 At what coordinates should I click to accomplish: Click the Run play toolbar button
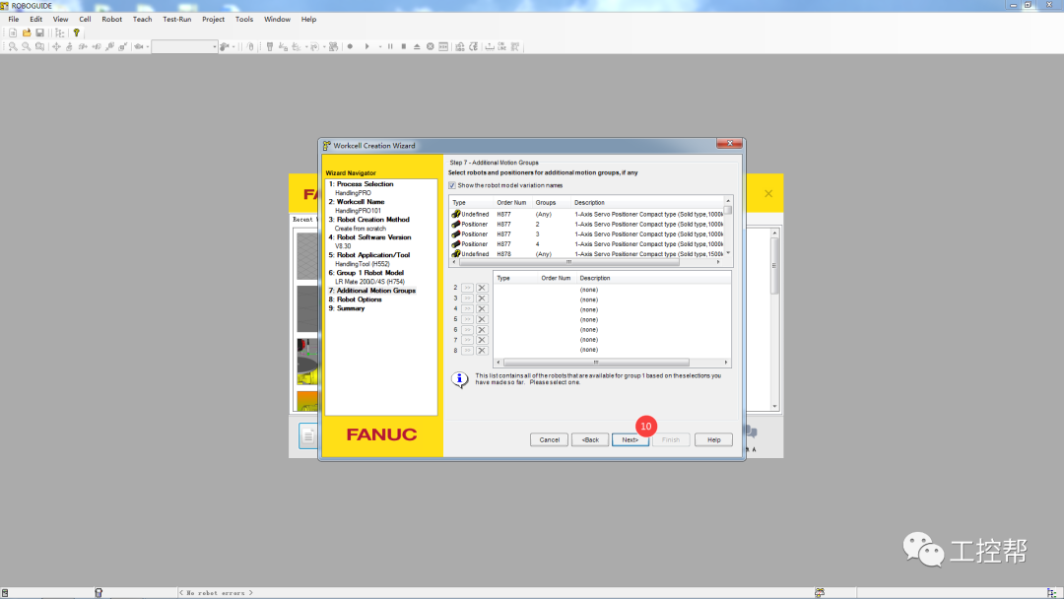367,47
